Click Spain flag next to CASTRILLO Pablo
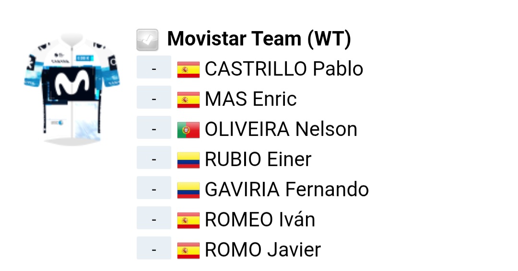Screen dimensions: 518x271 [188, 70]
